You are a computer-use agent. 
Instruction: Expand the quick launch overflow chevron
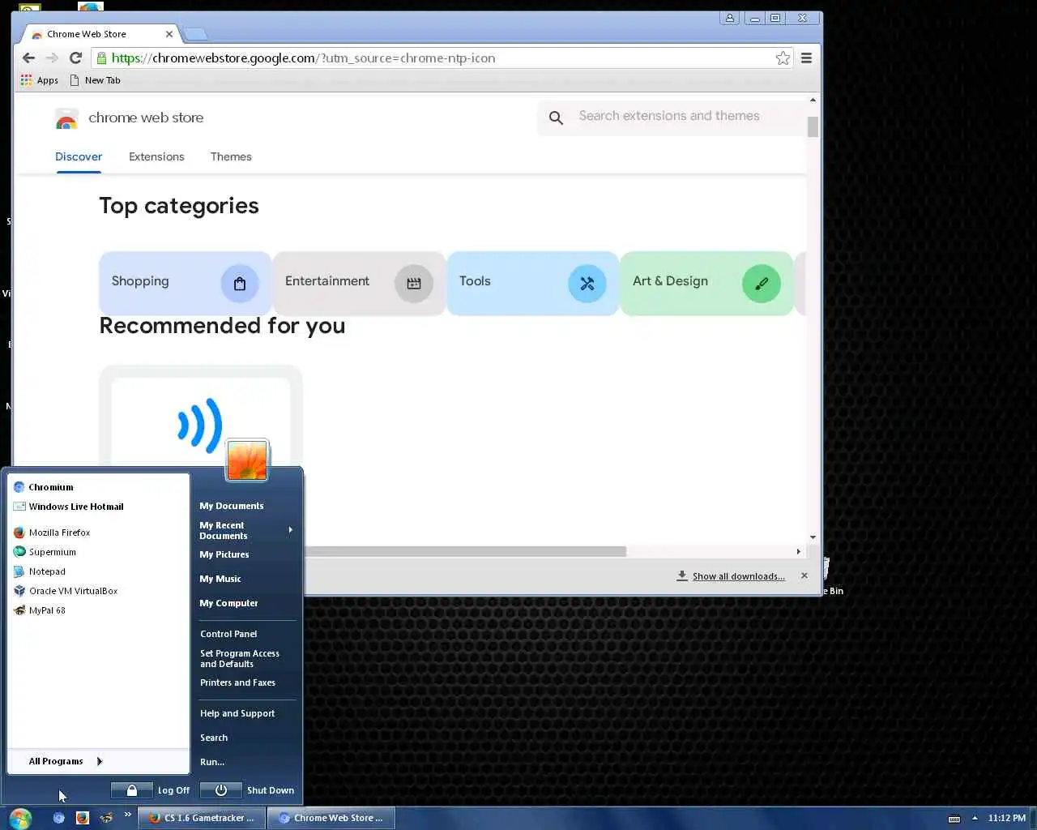click(x=127, y=815)
